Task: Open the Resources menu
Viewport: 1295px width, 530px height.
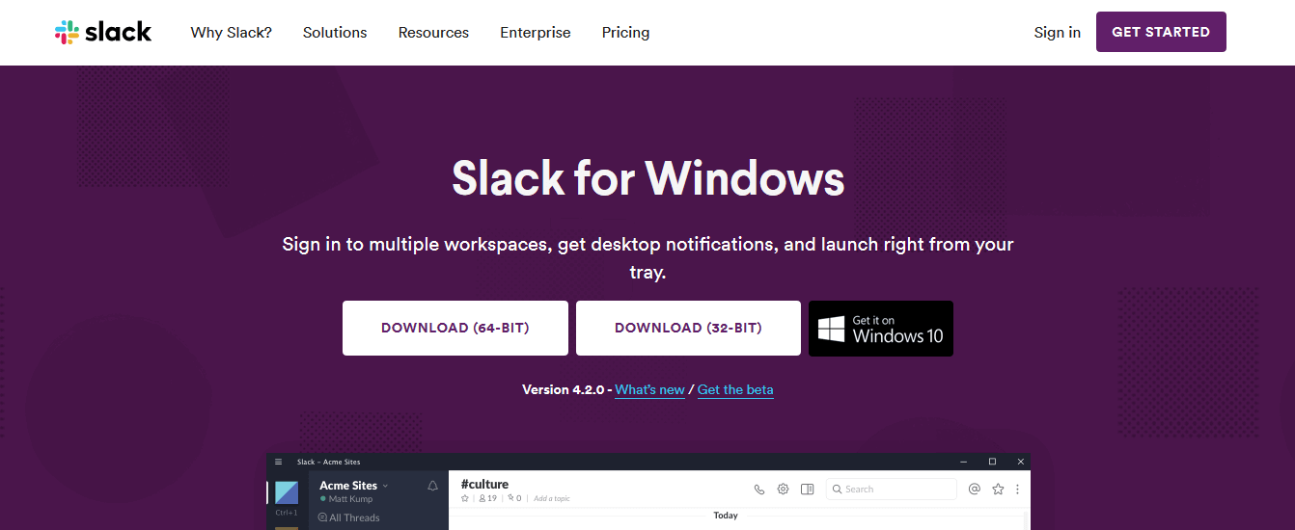Action: coord(433,33)
